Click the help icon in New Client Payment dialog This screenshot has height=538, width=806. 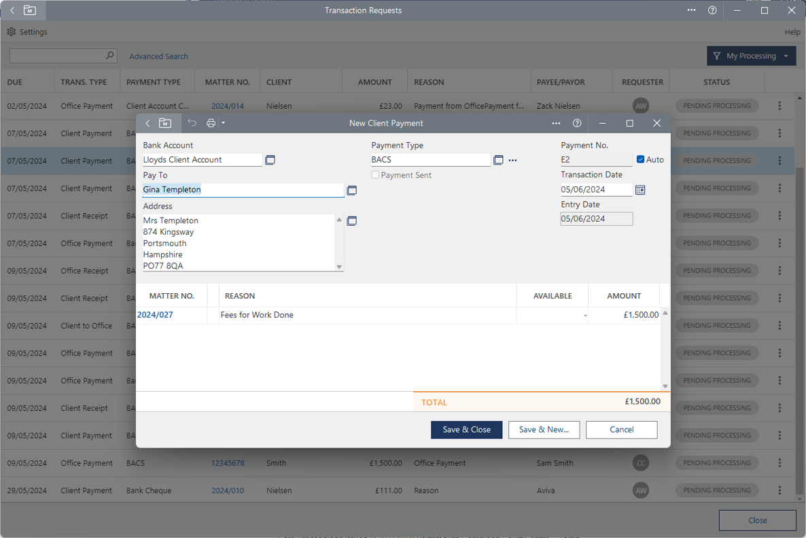(577, 123)
